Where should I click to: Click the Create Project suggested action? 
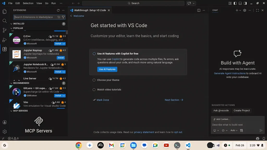click(242, 110)
